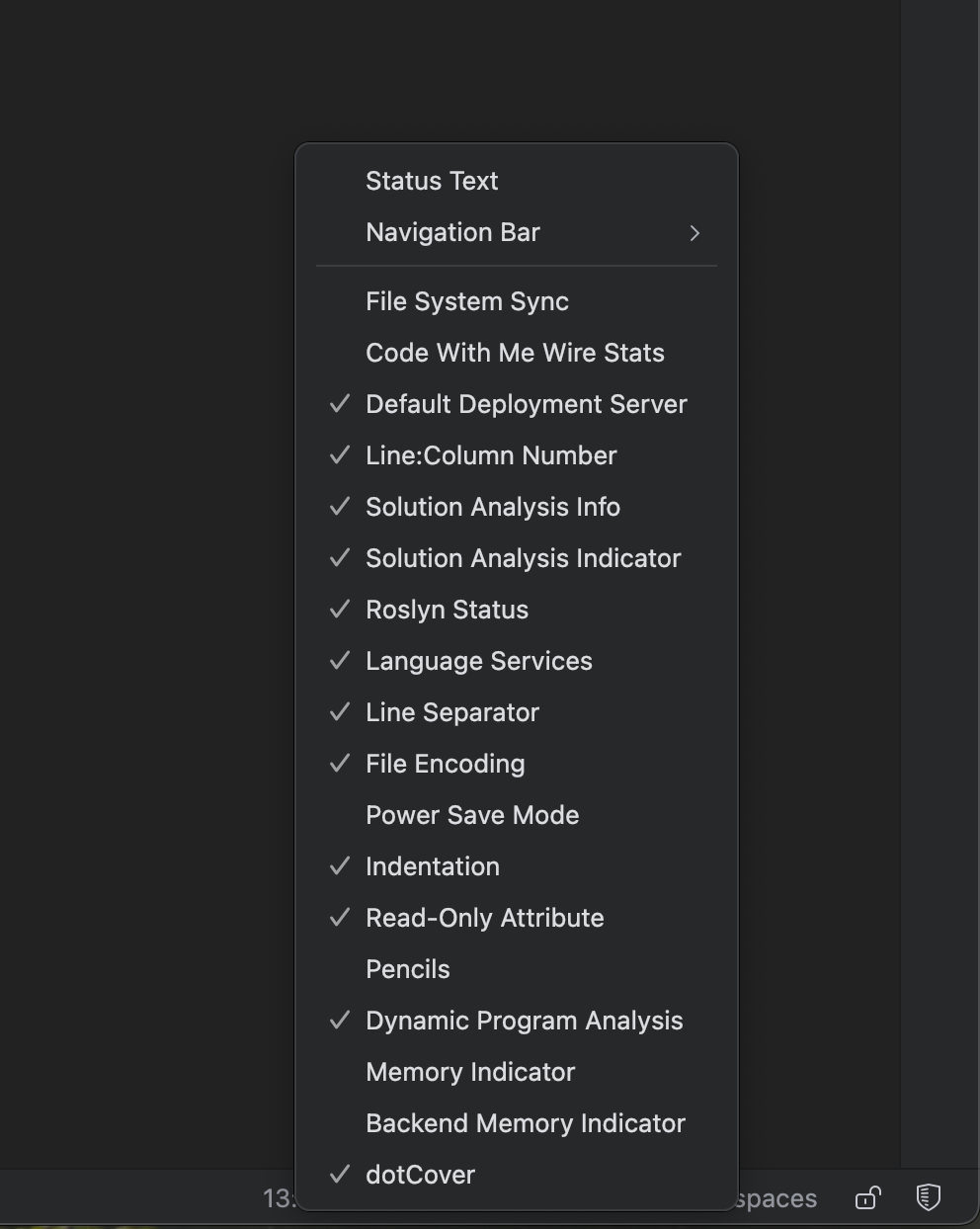Click the shield icon in status bar
Screen dimensions: 980x1229
tap(928, 1197)
